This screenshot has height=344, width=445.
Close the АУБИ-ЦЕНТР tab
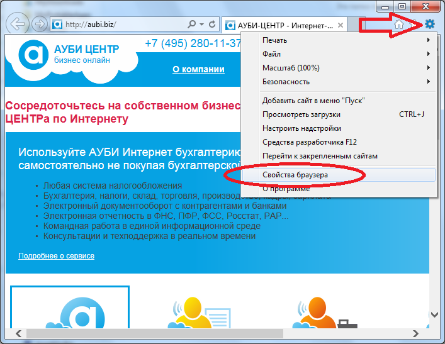pos(341,25)
